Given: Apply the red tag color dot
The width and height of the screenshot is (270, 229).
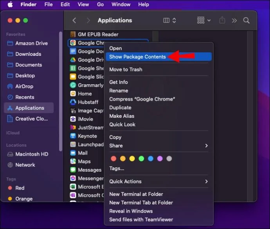Looking at the screenshot, I should [113, 159].
